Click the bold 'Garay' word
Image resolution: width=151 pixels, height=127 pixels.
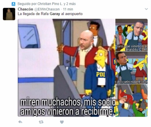[55, 14]
